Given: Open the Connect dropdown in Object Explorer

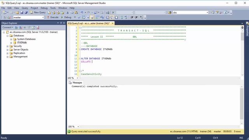Looking at the screenshot, I should coord(8,28).
